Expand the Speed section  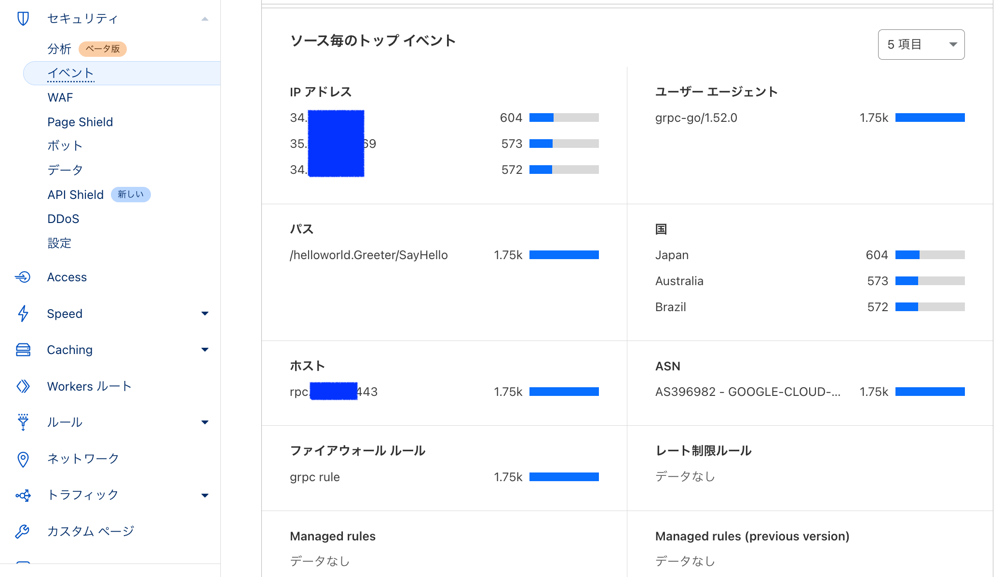pos(205,314)
